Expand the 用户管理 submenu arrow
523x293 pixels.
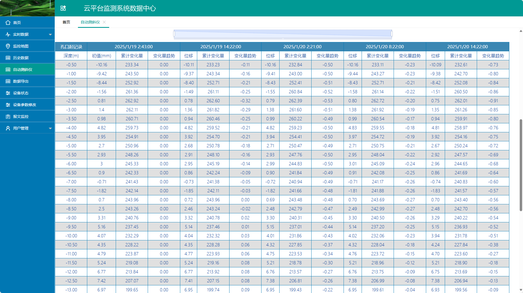pyautogui.click(x=50, y=128)
